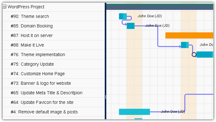Select task #90: Theme search
Screen dimensions: 216x122
coord(54,16)
